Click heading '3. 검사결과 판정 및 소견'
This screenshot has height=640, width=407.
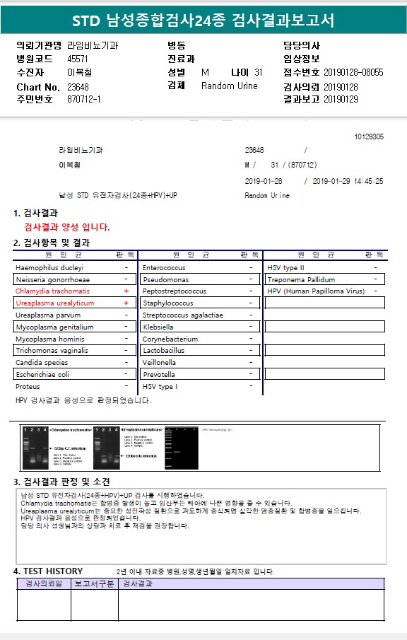click(61, 482)
